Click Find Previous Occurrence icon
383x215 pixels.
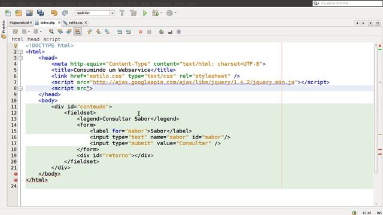coord(60,32)
